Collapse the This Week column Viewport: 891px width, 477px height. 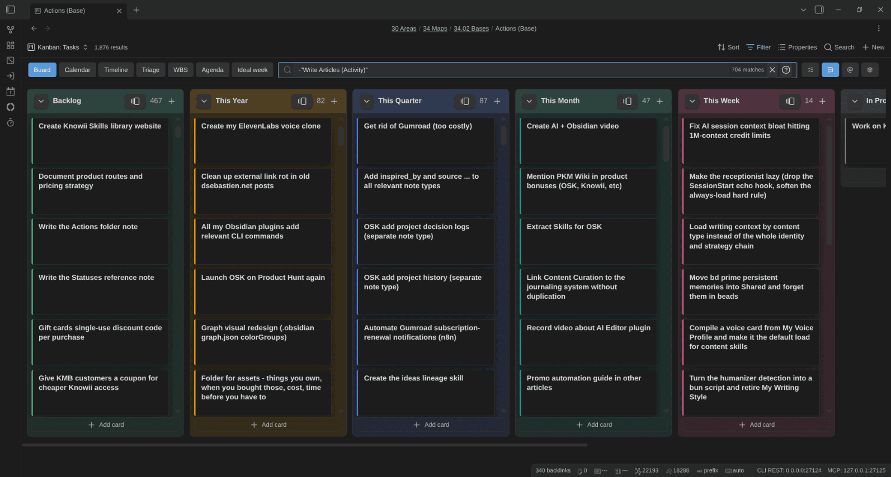point(692,101)
